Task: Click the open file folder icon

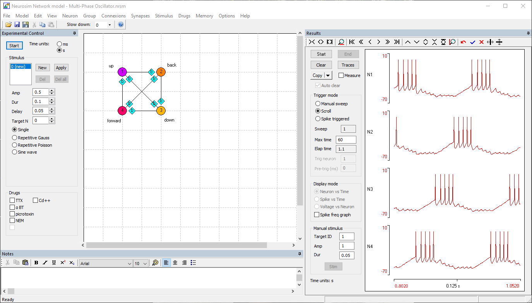Action: 8,25
